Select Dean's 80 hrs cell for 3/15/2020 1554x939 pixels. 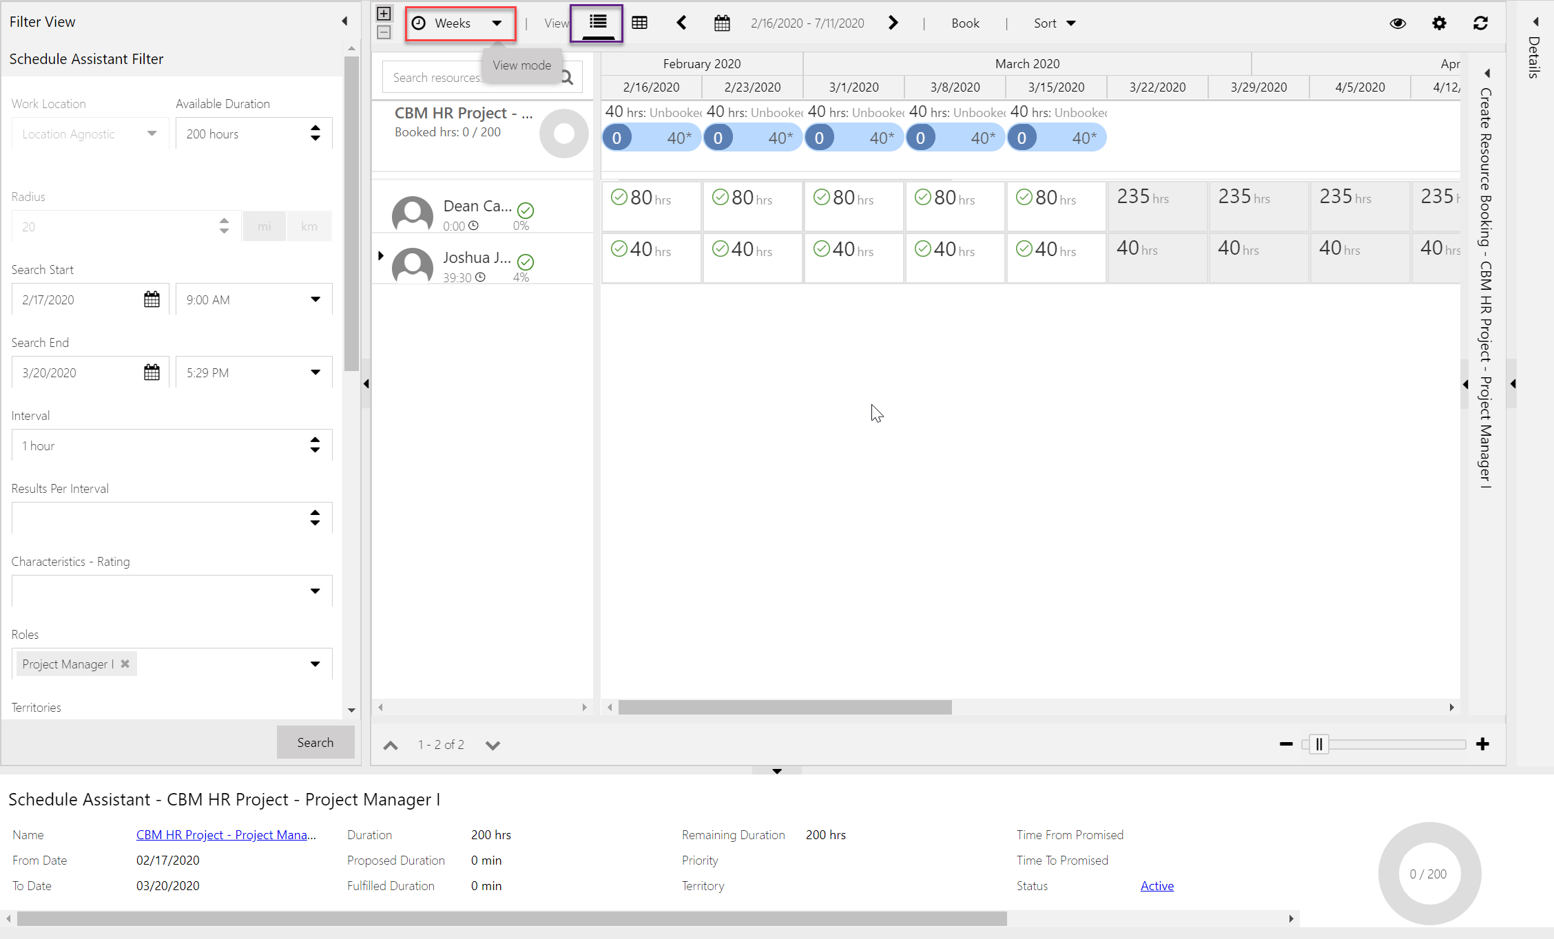click(1056, 206)
